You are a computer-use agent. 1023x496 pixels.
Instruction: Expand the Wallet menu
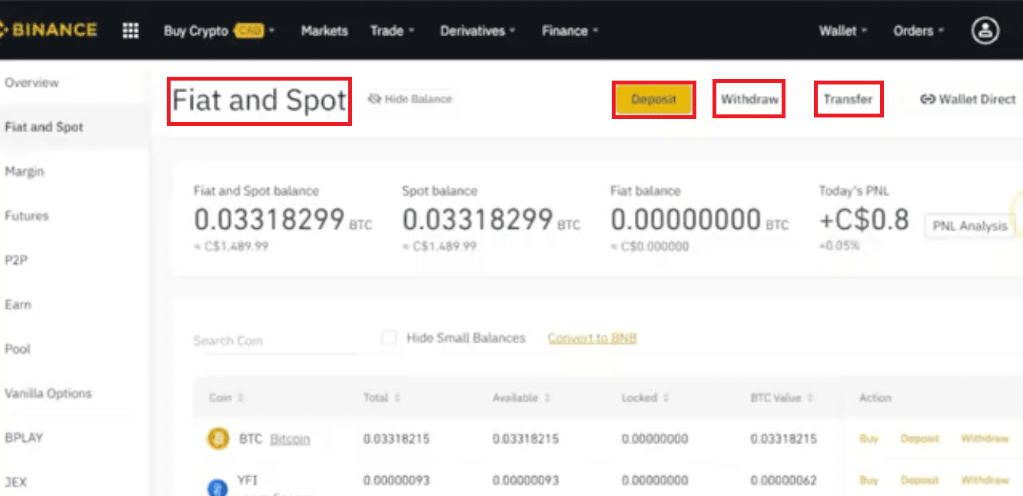(843, 31)
